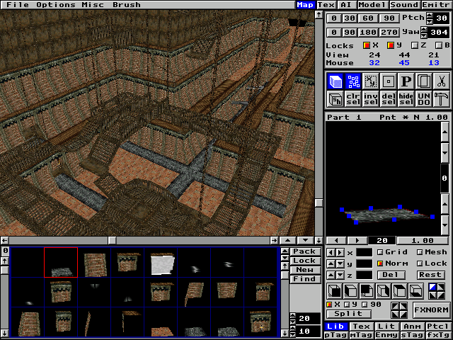
Task: Toggle the blue point-selection dots icon
Action: click(353, 81)
